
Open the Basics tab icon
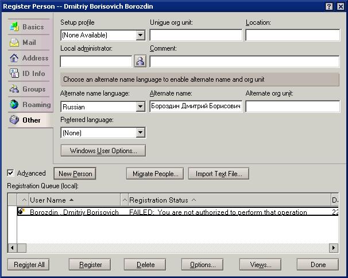click(14, 27)
